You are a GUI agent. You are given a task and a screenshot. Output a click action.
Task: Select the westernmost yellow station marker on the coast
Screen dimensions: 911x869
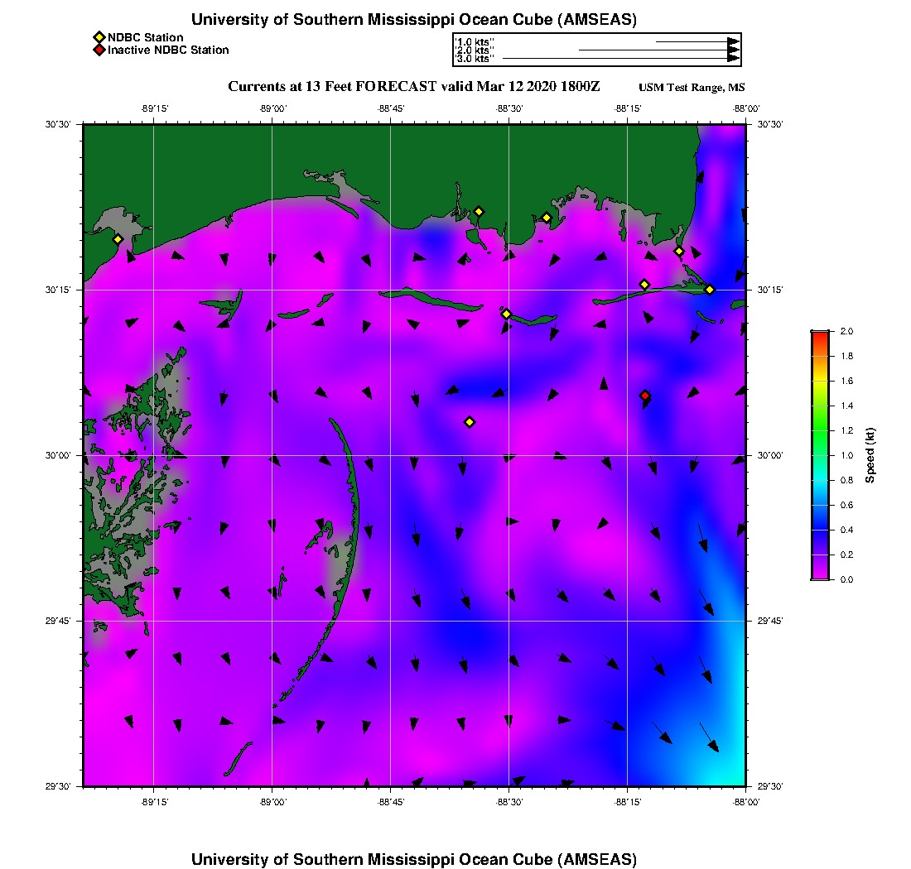point(118,239)
